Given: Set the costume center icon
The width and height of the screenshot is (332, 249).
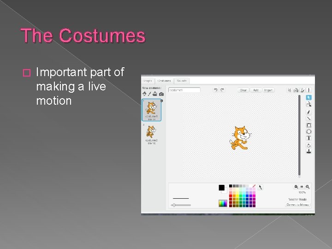Looking at the screenshot, I should click(309, 90).
